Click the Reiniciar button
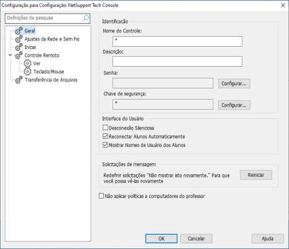The width and height of the screenshot is (289, 249). pos(256,175)
